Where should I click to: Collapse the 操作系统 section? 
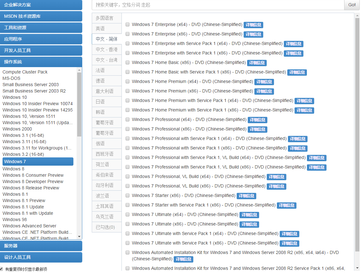point(41,62)
